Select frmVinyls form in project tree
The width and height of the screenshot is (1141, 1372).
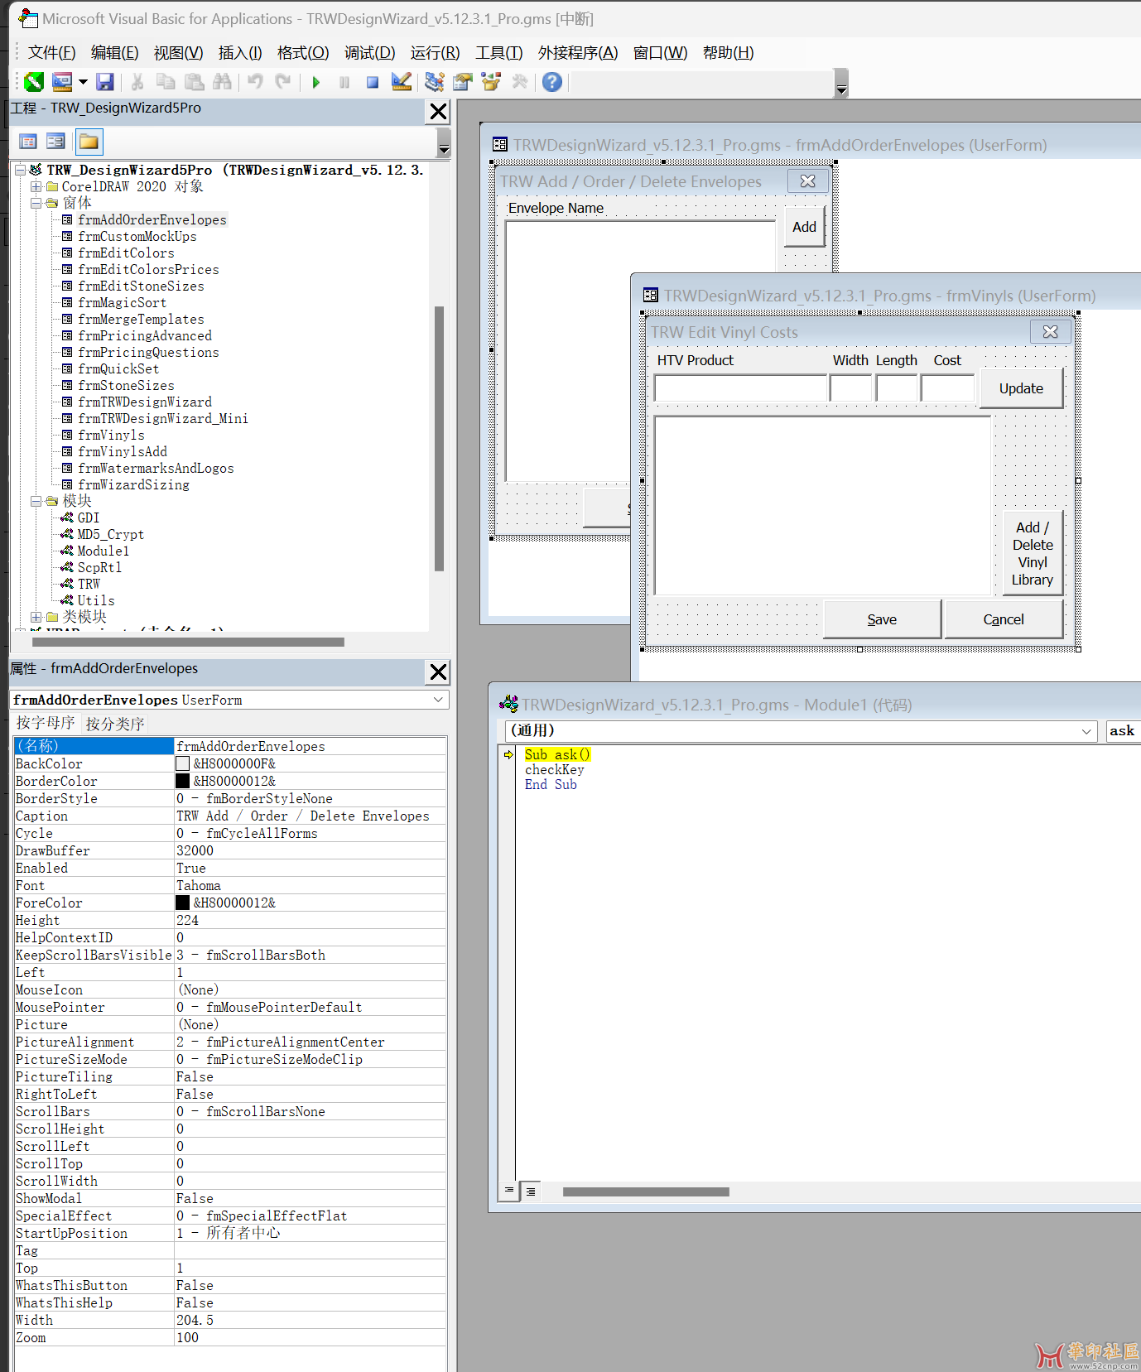tap(111, 435)
